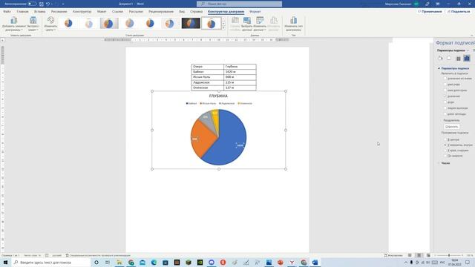Click Cortana circle icon on taskbar
Screen dimensions: 475x267
coord(96,262)
